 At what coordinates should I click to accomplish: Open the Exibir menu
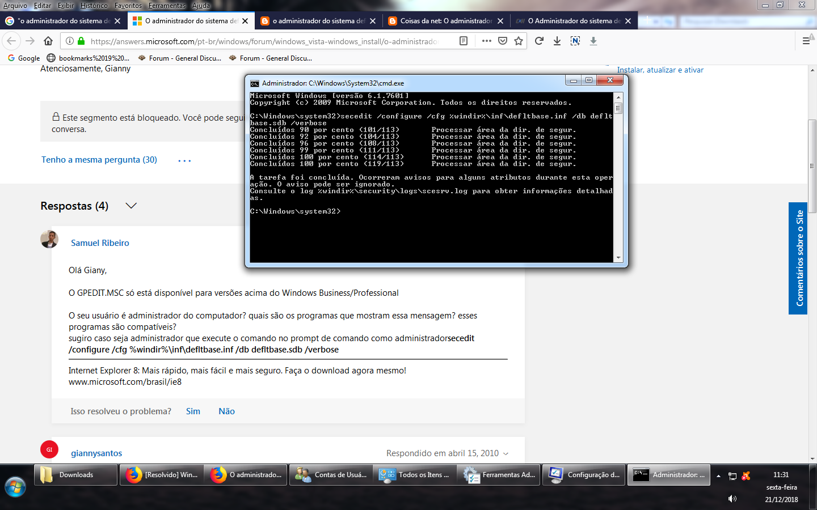click(66, 6)
